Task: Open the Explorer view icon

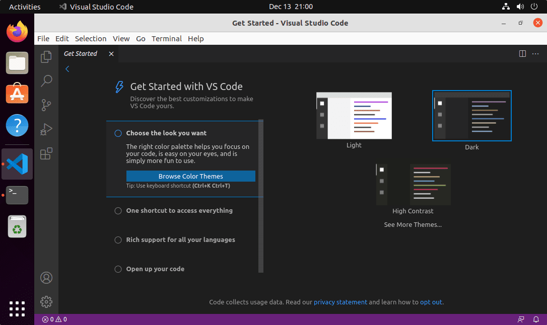Action: click(x=46, y=57)
